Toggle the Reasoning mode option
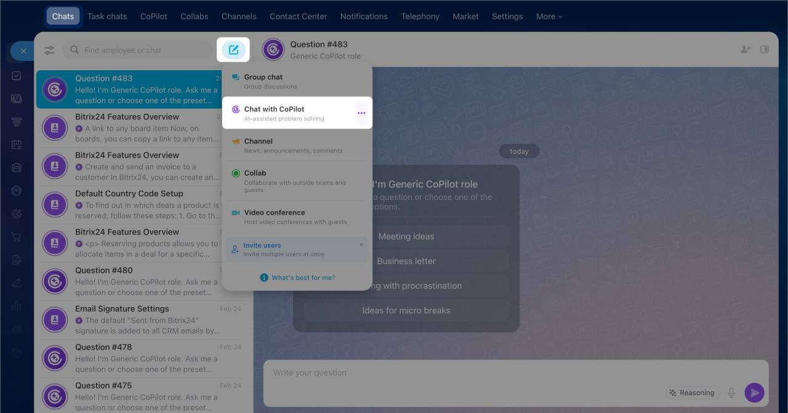Viewport: 788px width, 413px height. pyautogui.click(x=691, y=393)
